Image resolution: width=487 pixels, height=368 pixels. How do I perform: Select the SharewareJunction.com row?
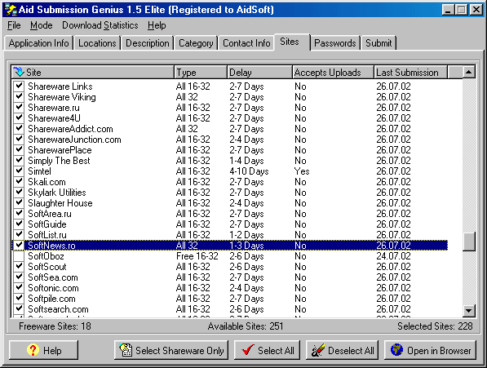(229, 140)
